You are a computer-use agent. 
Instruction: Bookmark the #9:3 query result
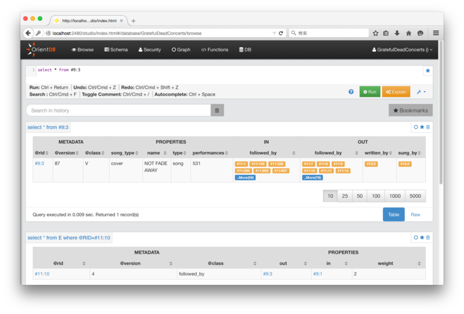pos(422,127)
